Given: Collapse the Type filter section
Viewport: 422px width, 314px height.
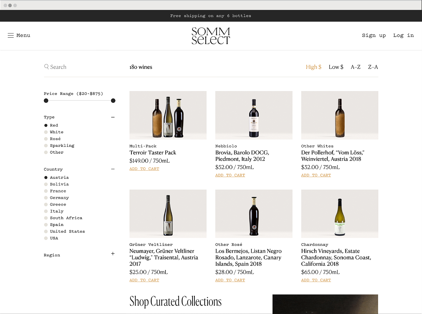Looking at the screenshot, I should tap(113, 117).
